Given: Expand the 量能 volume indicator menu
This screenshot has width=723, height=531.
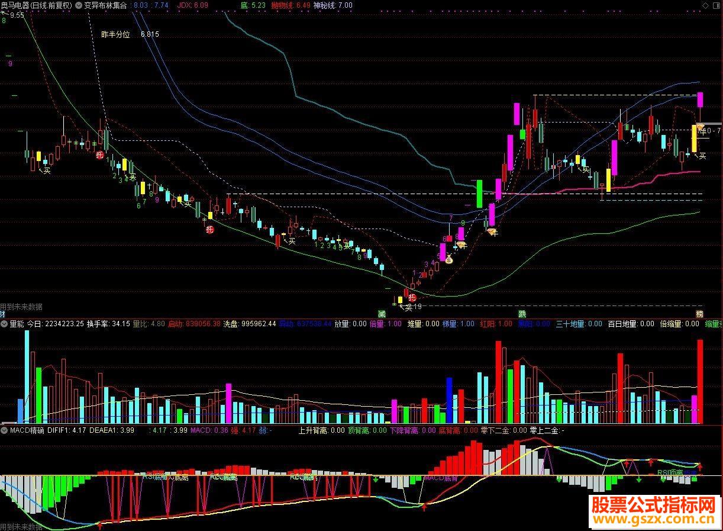Looking at the screenshot, I should 5,324.
